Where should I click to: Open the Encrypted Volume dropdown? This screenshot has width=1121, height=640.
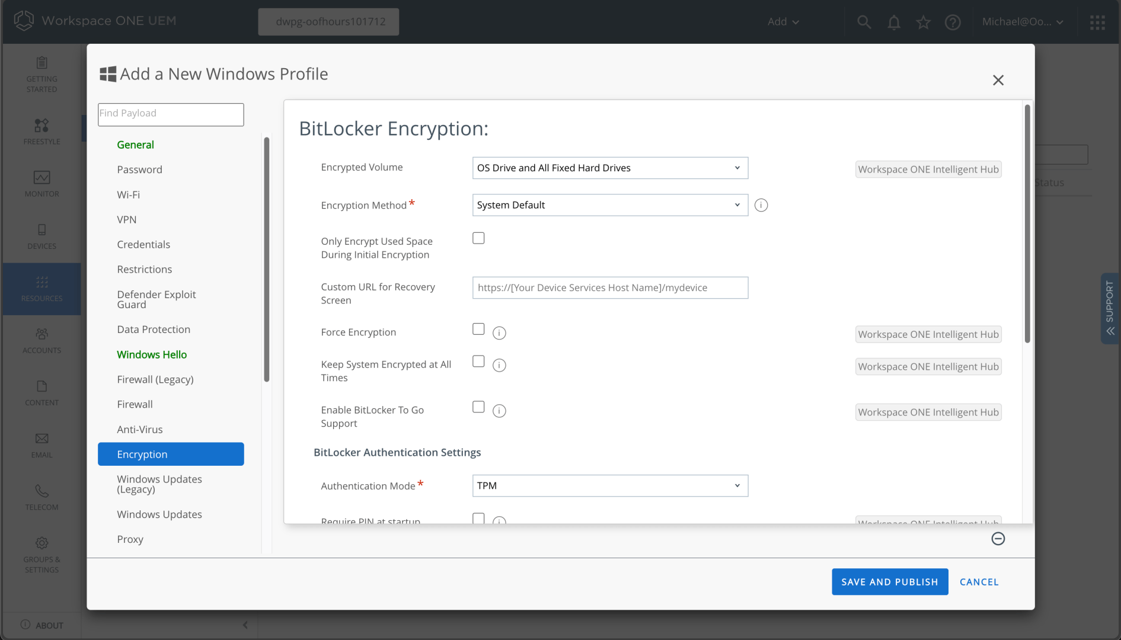(x=609, y=168)
